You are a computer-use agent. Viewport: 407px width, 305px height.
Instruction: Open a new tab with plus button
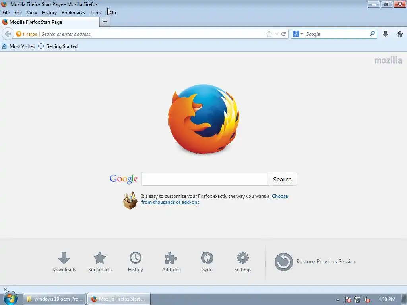[x=105, y=22]
